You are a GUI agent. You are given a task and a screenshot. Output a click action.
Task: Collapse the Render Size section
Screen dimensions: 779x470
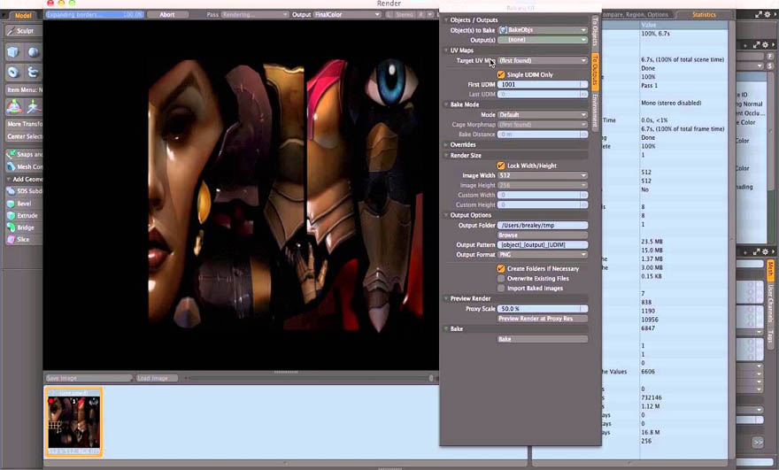(x=446, y=155)
